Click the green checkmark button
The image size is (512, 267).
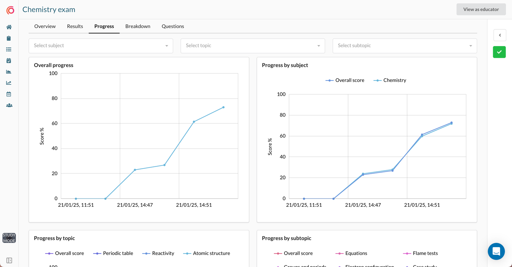(x=499, y=52)
